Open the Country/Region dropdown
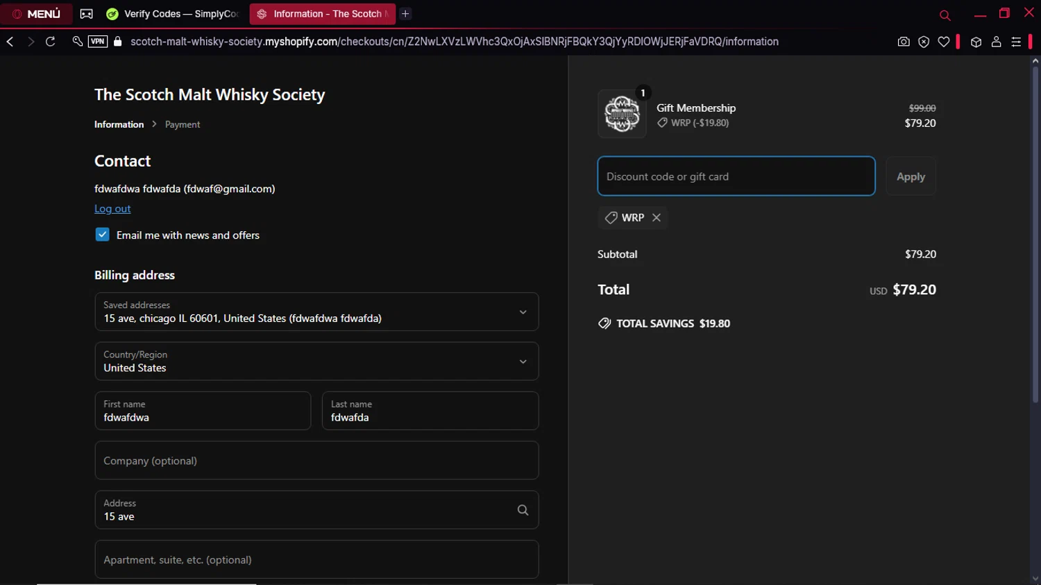Viewport: 1041px width, 585px height. [x=316, y=361]
